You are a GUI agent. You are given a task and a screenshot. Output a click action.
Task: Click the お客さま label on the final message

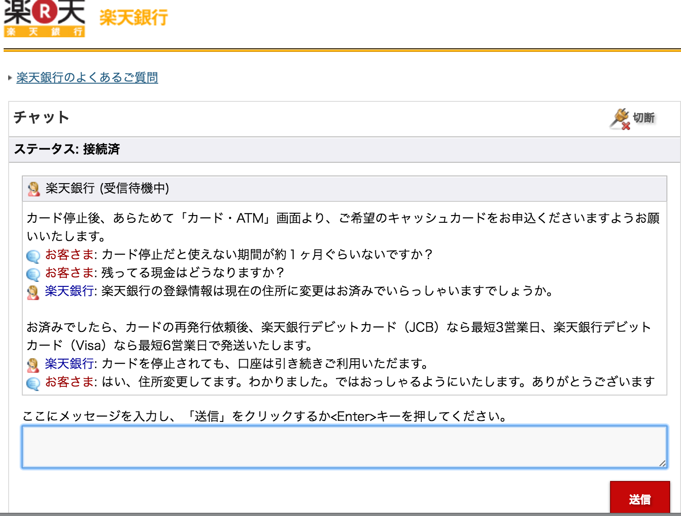pyautogui.click(x=69, y=382)
